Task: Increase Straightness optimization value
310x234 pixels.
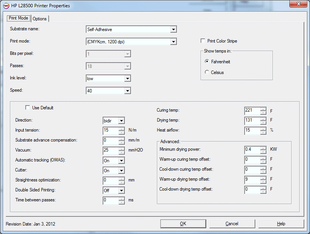Action: click(122, 178)
